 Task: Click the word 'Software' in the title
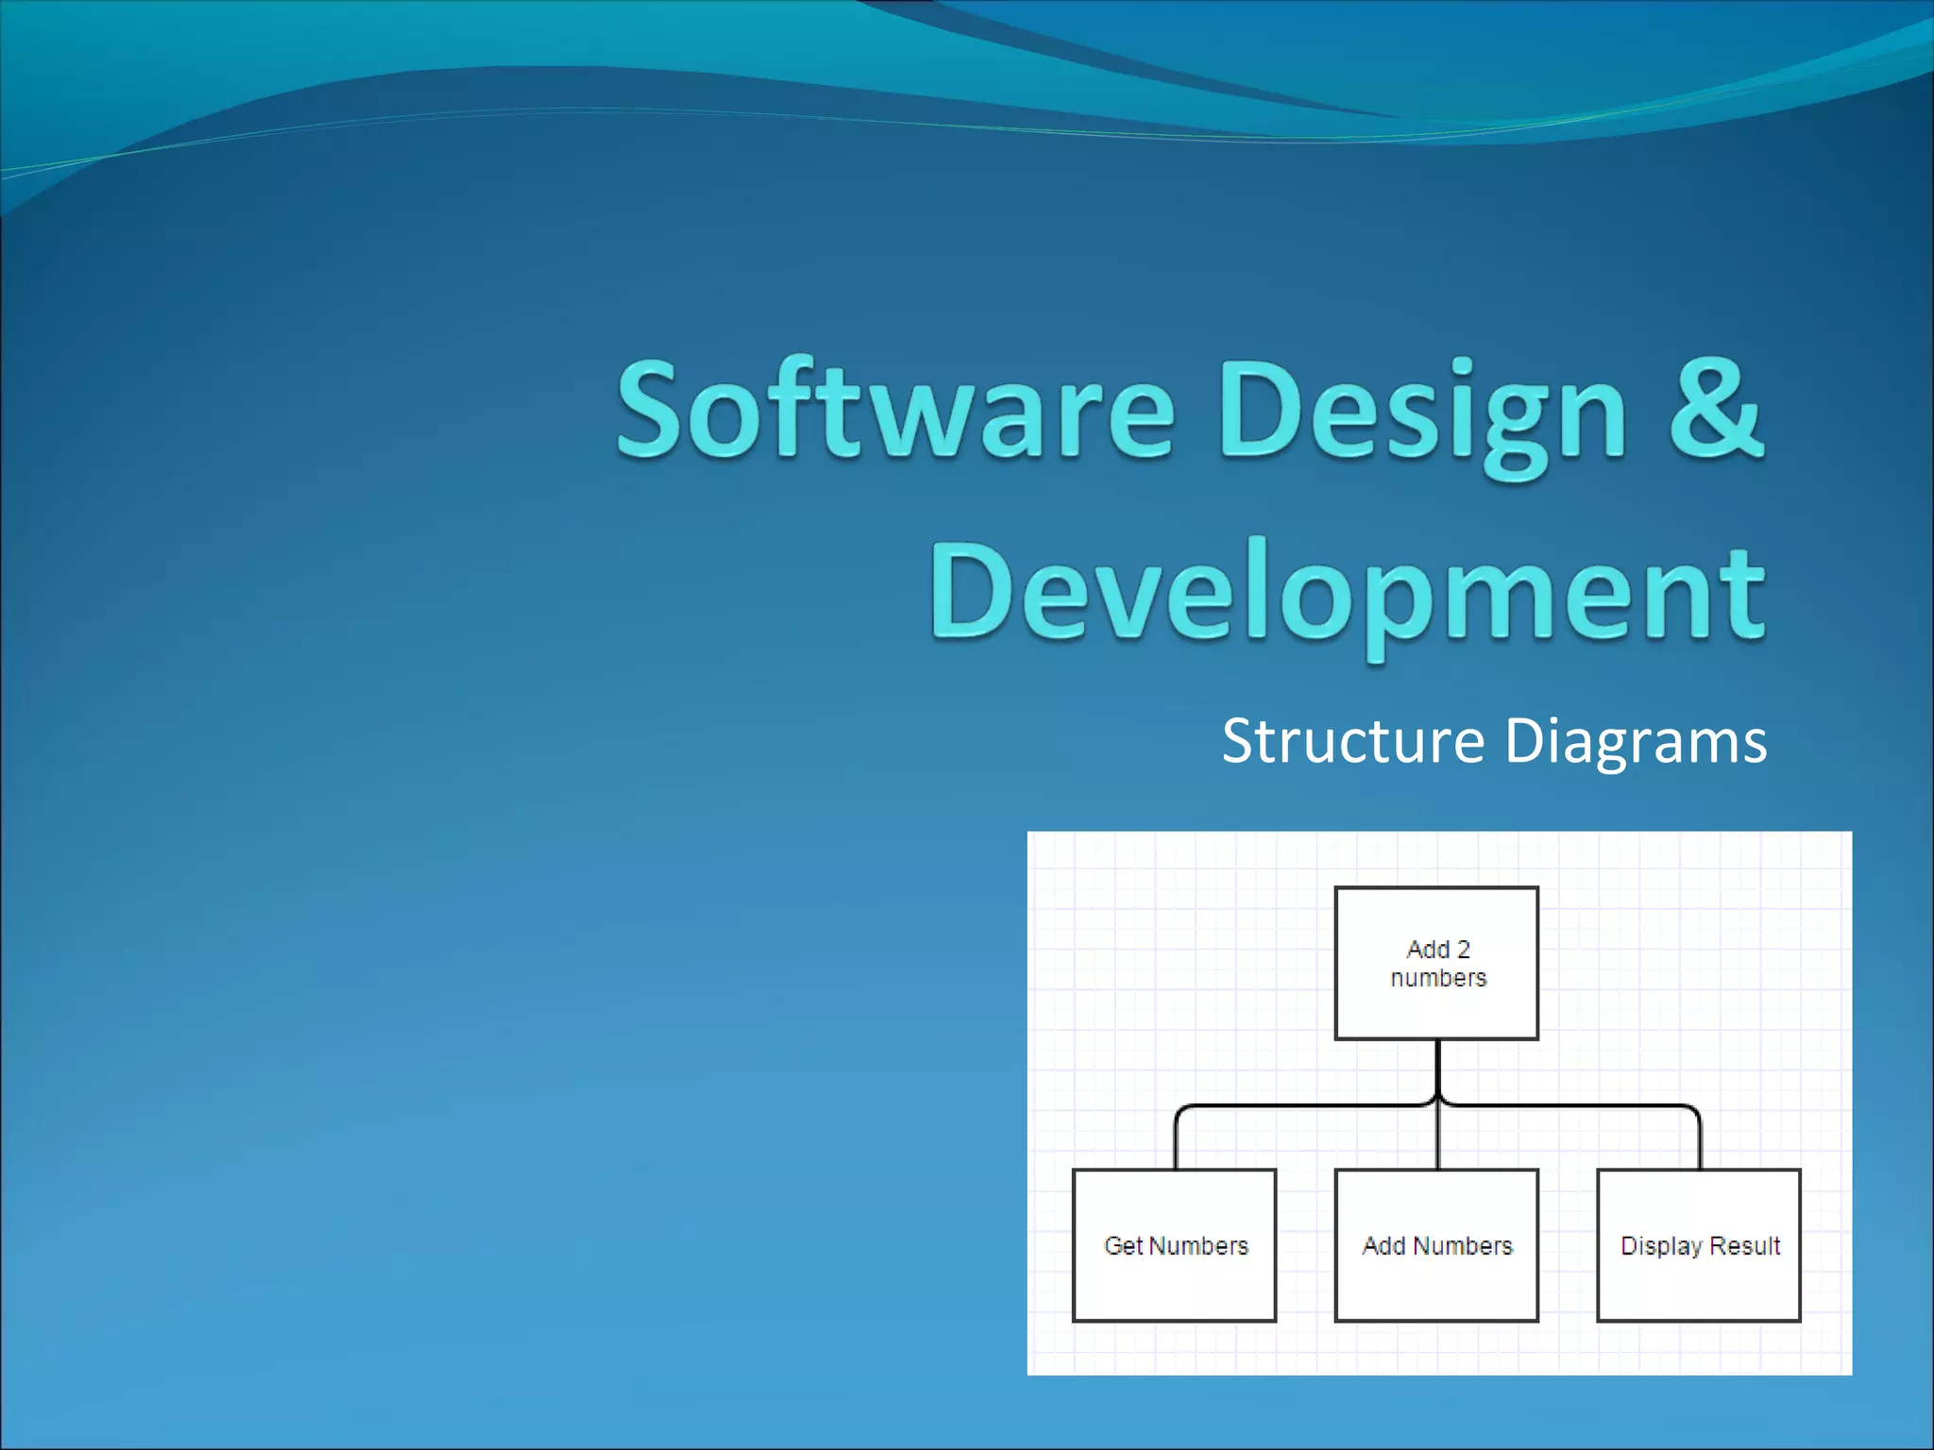point(895,412)
